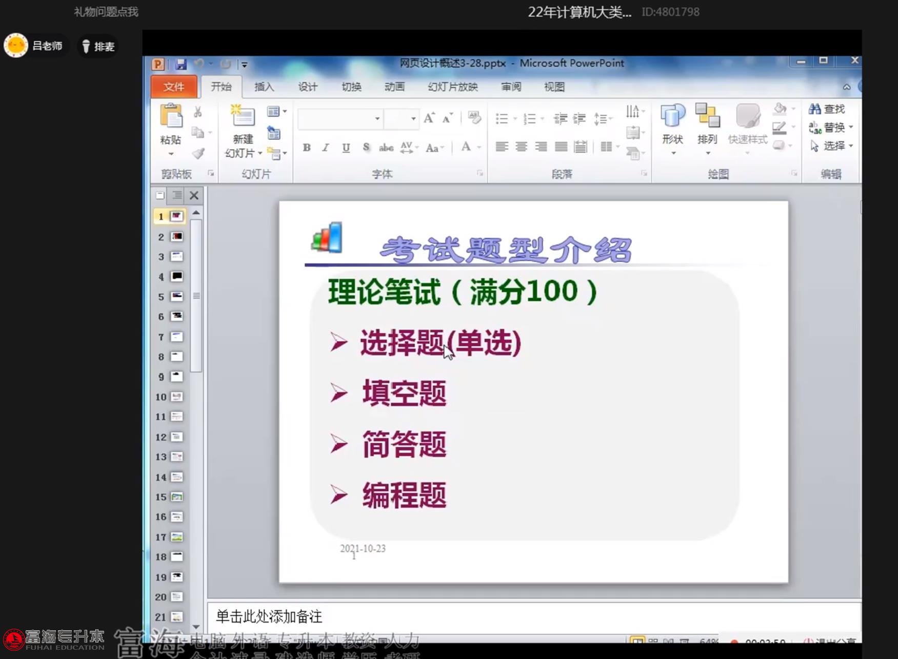This screenshot has height=659, width=898.
Task: Save the presentation with the floppy icon
Action: pyautogui.click(x=181, y=64)
